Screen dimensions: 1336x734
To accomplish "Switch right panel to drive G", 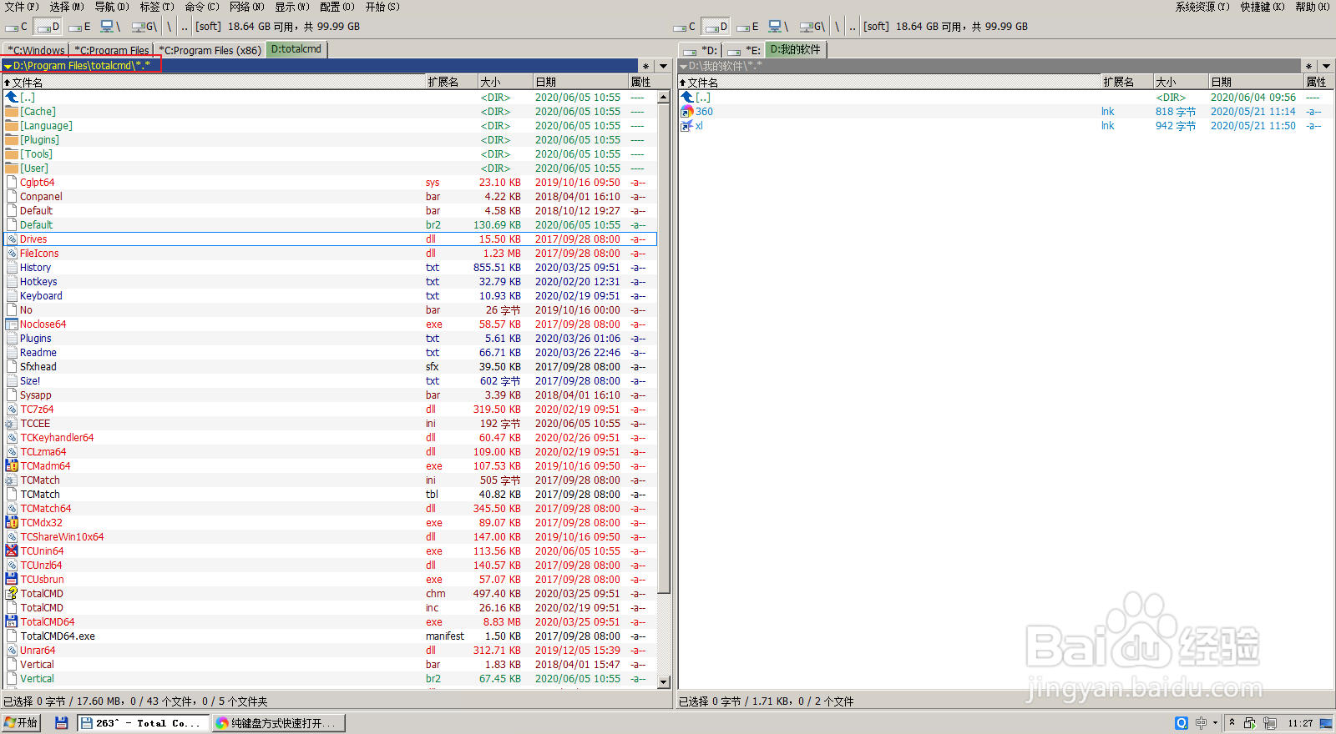I will (812, 27).
